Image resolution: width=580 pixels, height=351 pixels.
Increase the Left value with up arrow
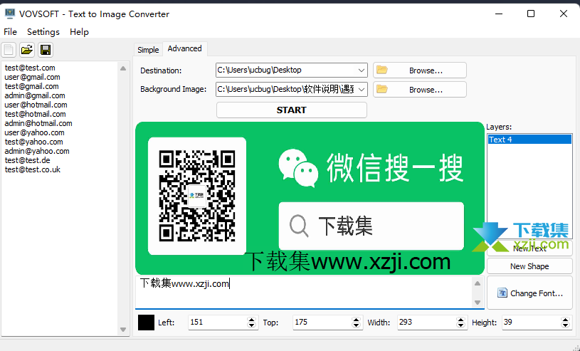click(x=251, y=320)
